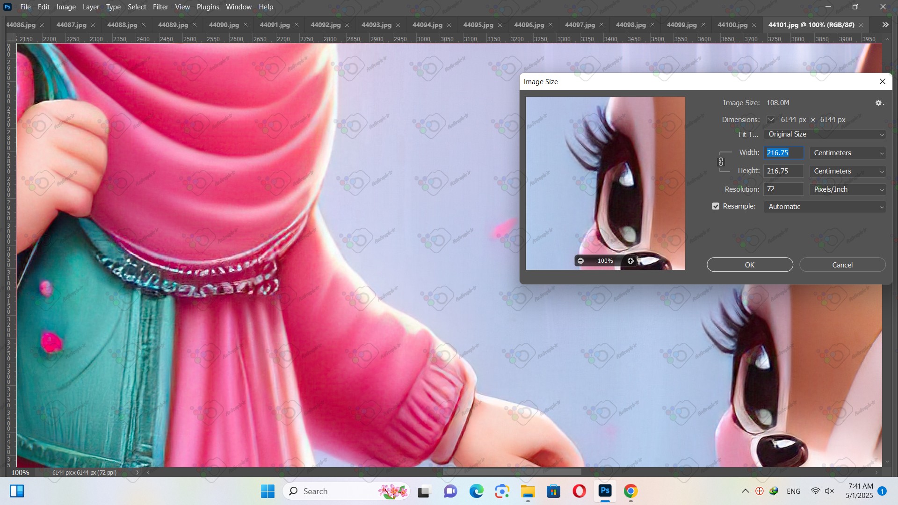Launch Google Chrome from the taskbar
898x505 pixels.
coord(630,491)
